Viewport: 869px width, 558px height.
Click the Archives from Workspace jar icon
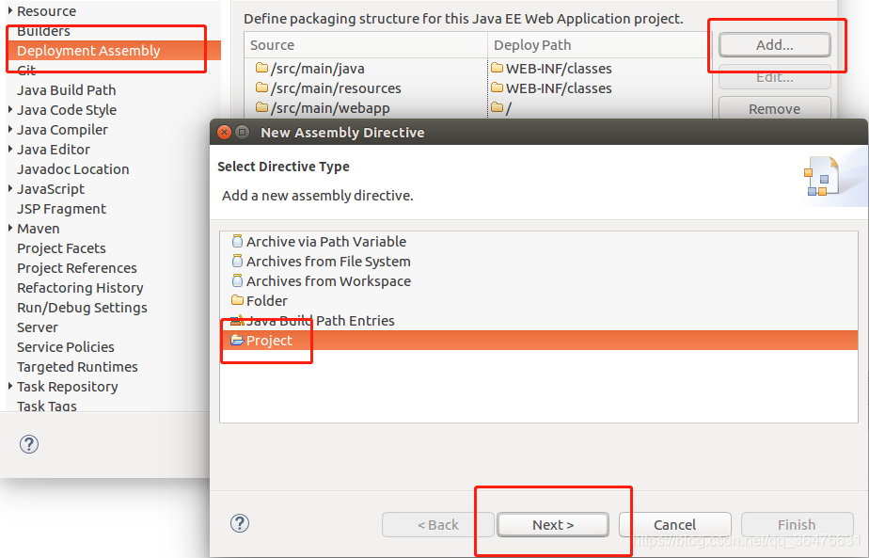237,280
